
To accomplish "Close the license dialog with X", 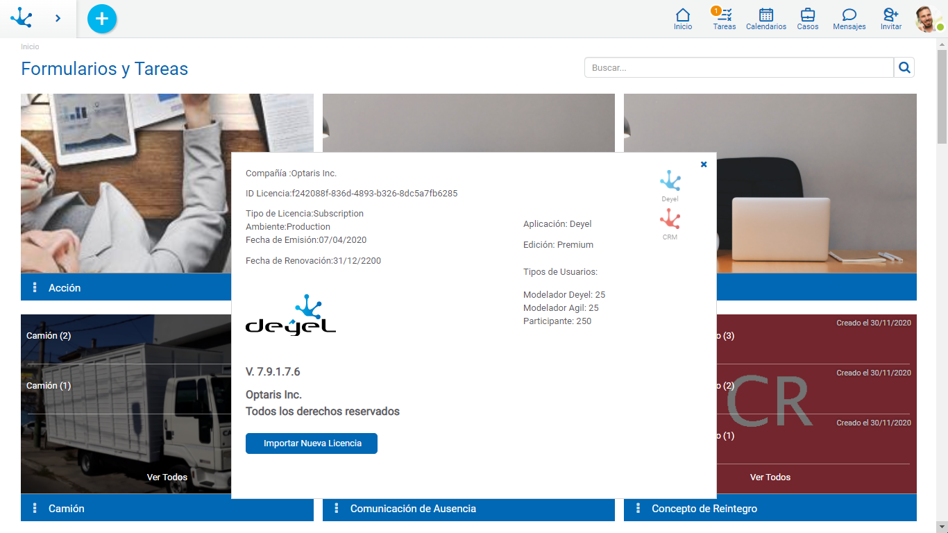I will click(704, 164).
